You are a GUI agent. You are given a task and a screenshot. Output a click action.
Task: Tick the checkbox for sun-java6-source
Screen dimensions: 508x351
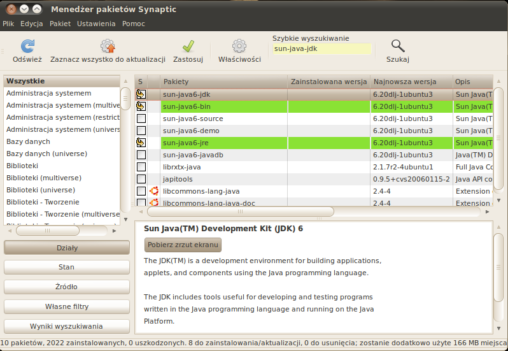tap(141, 118)
